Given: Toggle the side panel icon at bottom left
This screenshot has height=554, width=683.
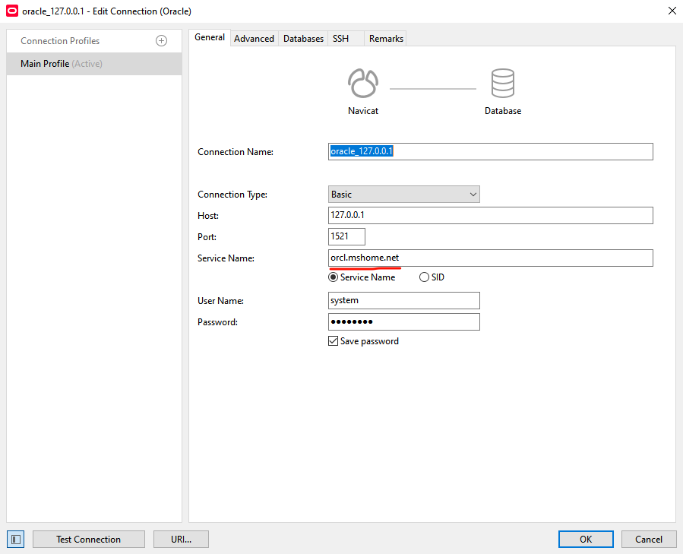Looking at the screenshot, I should (x=16, y=539).
